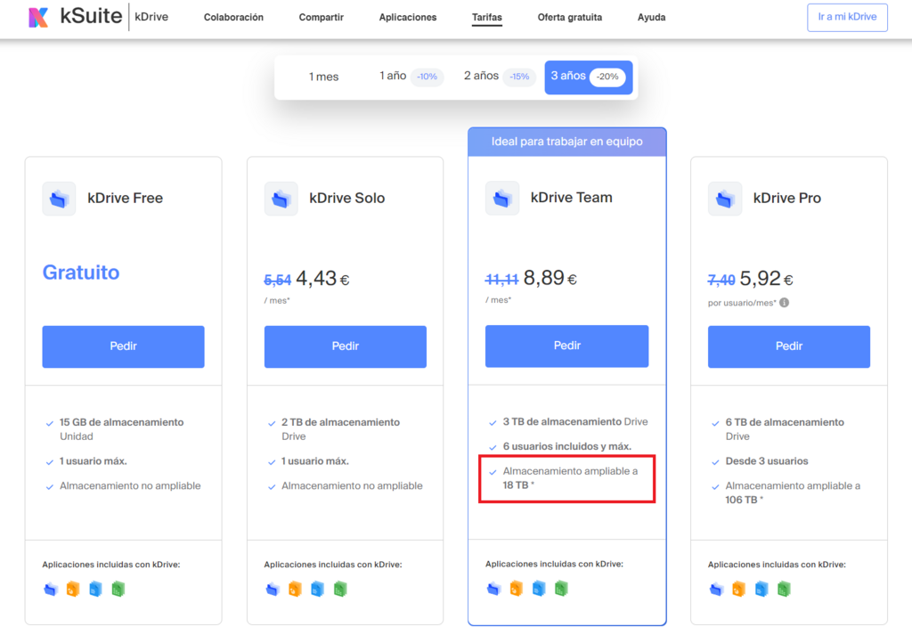Select the 1 mes billing period

(x=323, y=77)
